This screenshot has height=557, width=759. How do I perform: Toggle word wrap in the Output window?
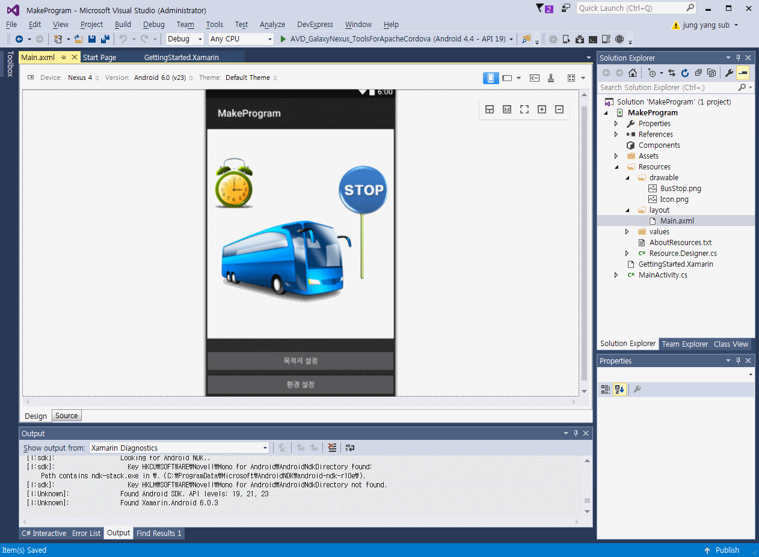[350, 448]
